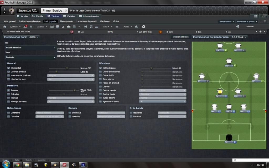This screenshot has width=269, height=168.
Task: Select the yellow highlighted Piv player shirt
Action: point(220,92)
